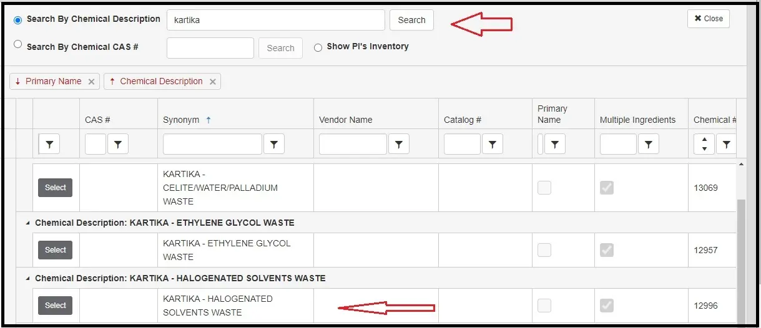761x328 pixels.
Task: Open the Primary Name column filter icon
Action: pos(554,145)
